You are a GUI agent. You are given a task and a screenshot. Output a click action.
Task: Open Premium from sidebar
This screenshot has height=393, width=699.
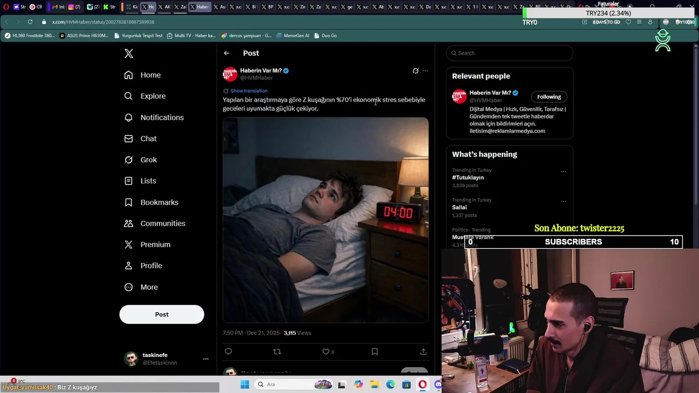147,245
